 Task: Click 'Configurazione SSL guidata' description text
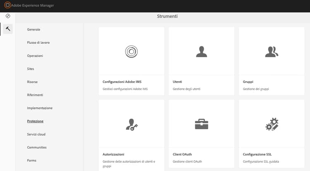point(261,161)
